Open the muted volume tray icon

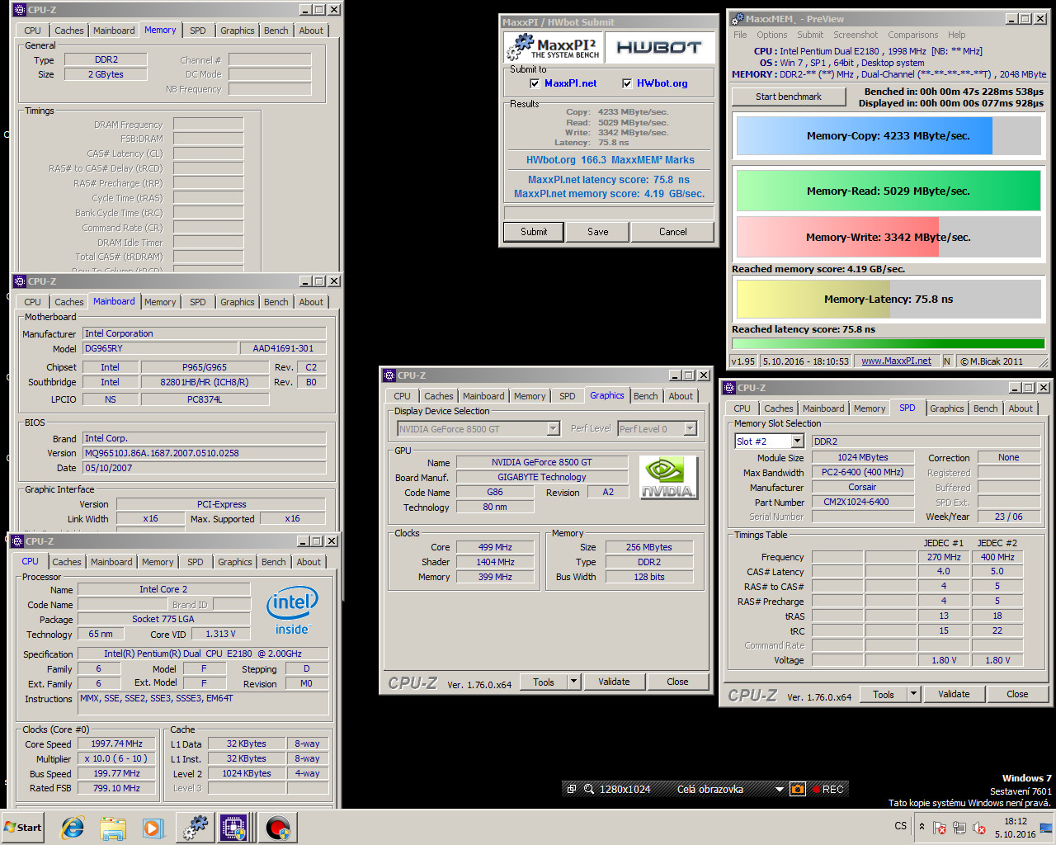pyautogui.click(x=979, y=828)
